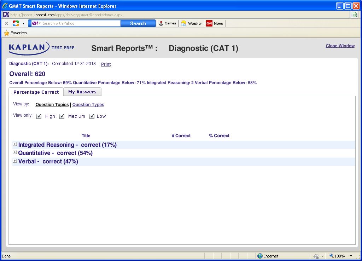Image resolution: width=362 pixels, height=261 pixels.
Task: View by Question Topics
Action: [52, 104]
